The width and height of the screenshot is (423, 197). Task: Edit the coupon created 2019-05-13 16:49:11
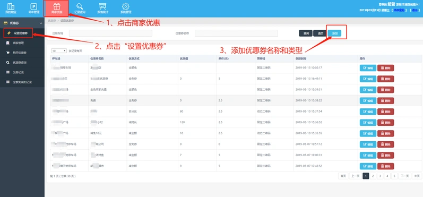pyautogui.click(x=368, y=79)
